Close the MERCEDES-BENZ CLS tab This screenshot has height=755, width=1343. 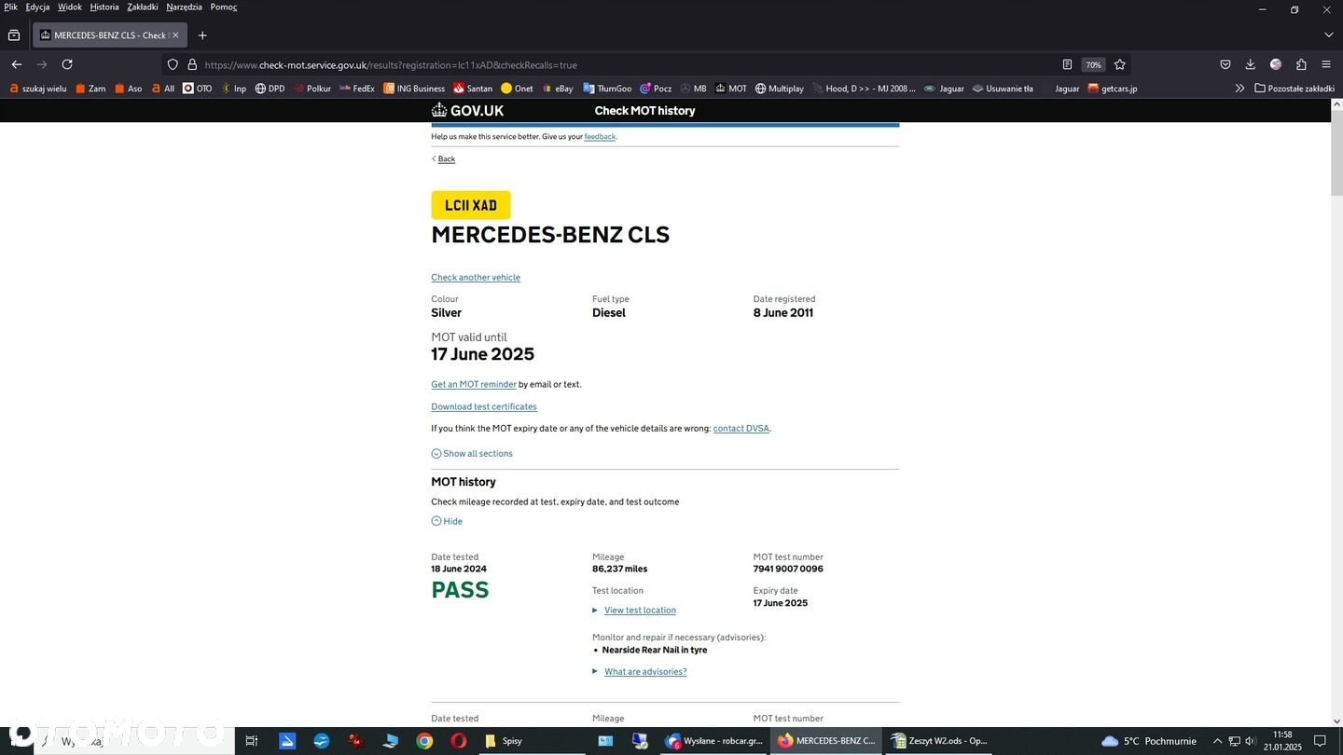click(175, 35)
